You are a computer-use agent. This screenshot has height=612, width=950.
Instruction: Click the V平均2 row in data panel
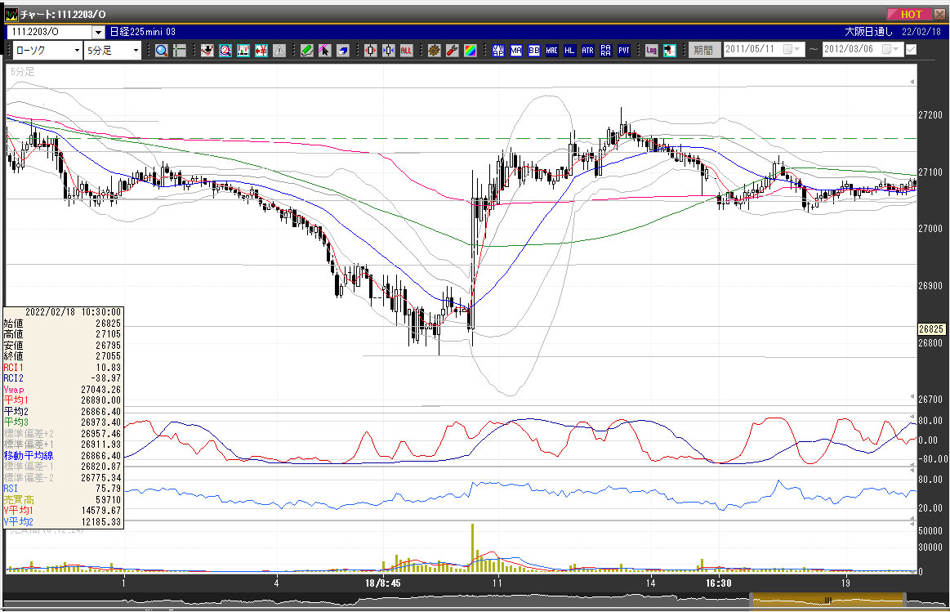point(63,522)
